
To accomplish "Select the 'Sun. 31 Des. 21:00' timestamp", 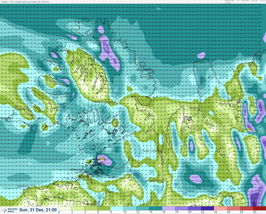I will pyautogui.click(x=38, y=210).
